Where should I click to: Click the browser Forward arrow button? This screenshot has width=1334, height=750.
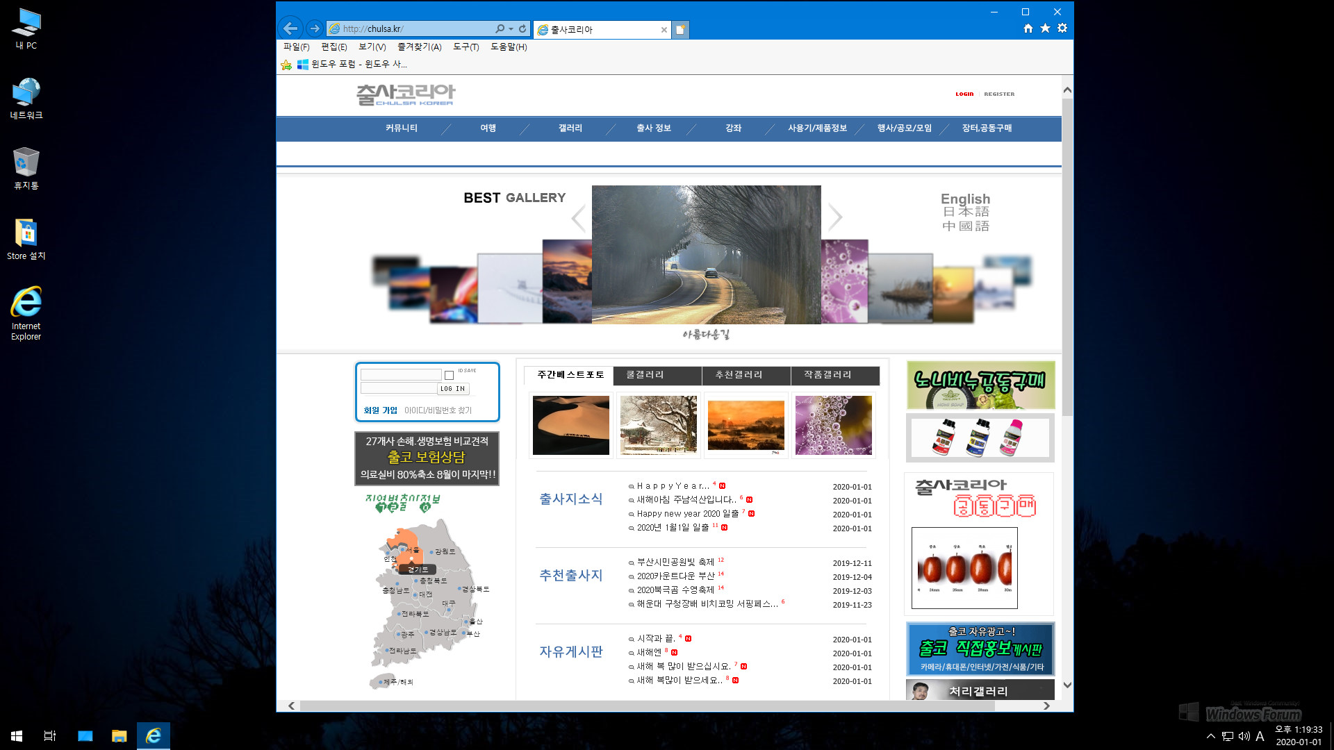pos(315,28)
